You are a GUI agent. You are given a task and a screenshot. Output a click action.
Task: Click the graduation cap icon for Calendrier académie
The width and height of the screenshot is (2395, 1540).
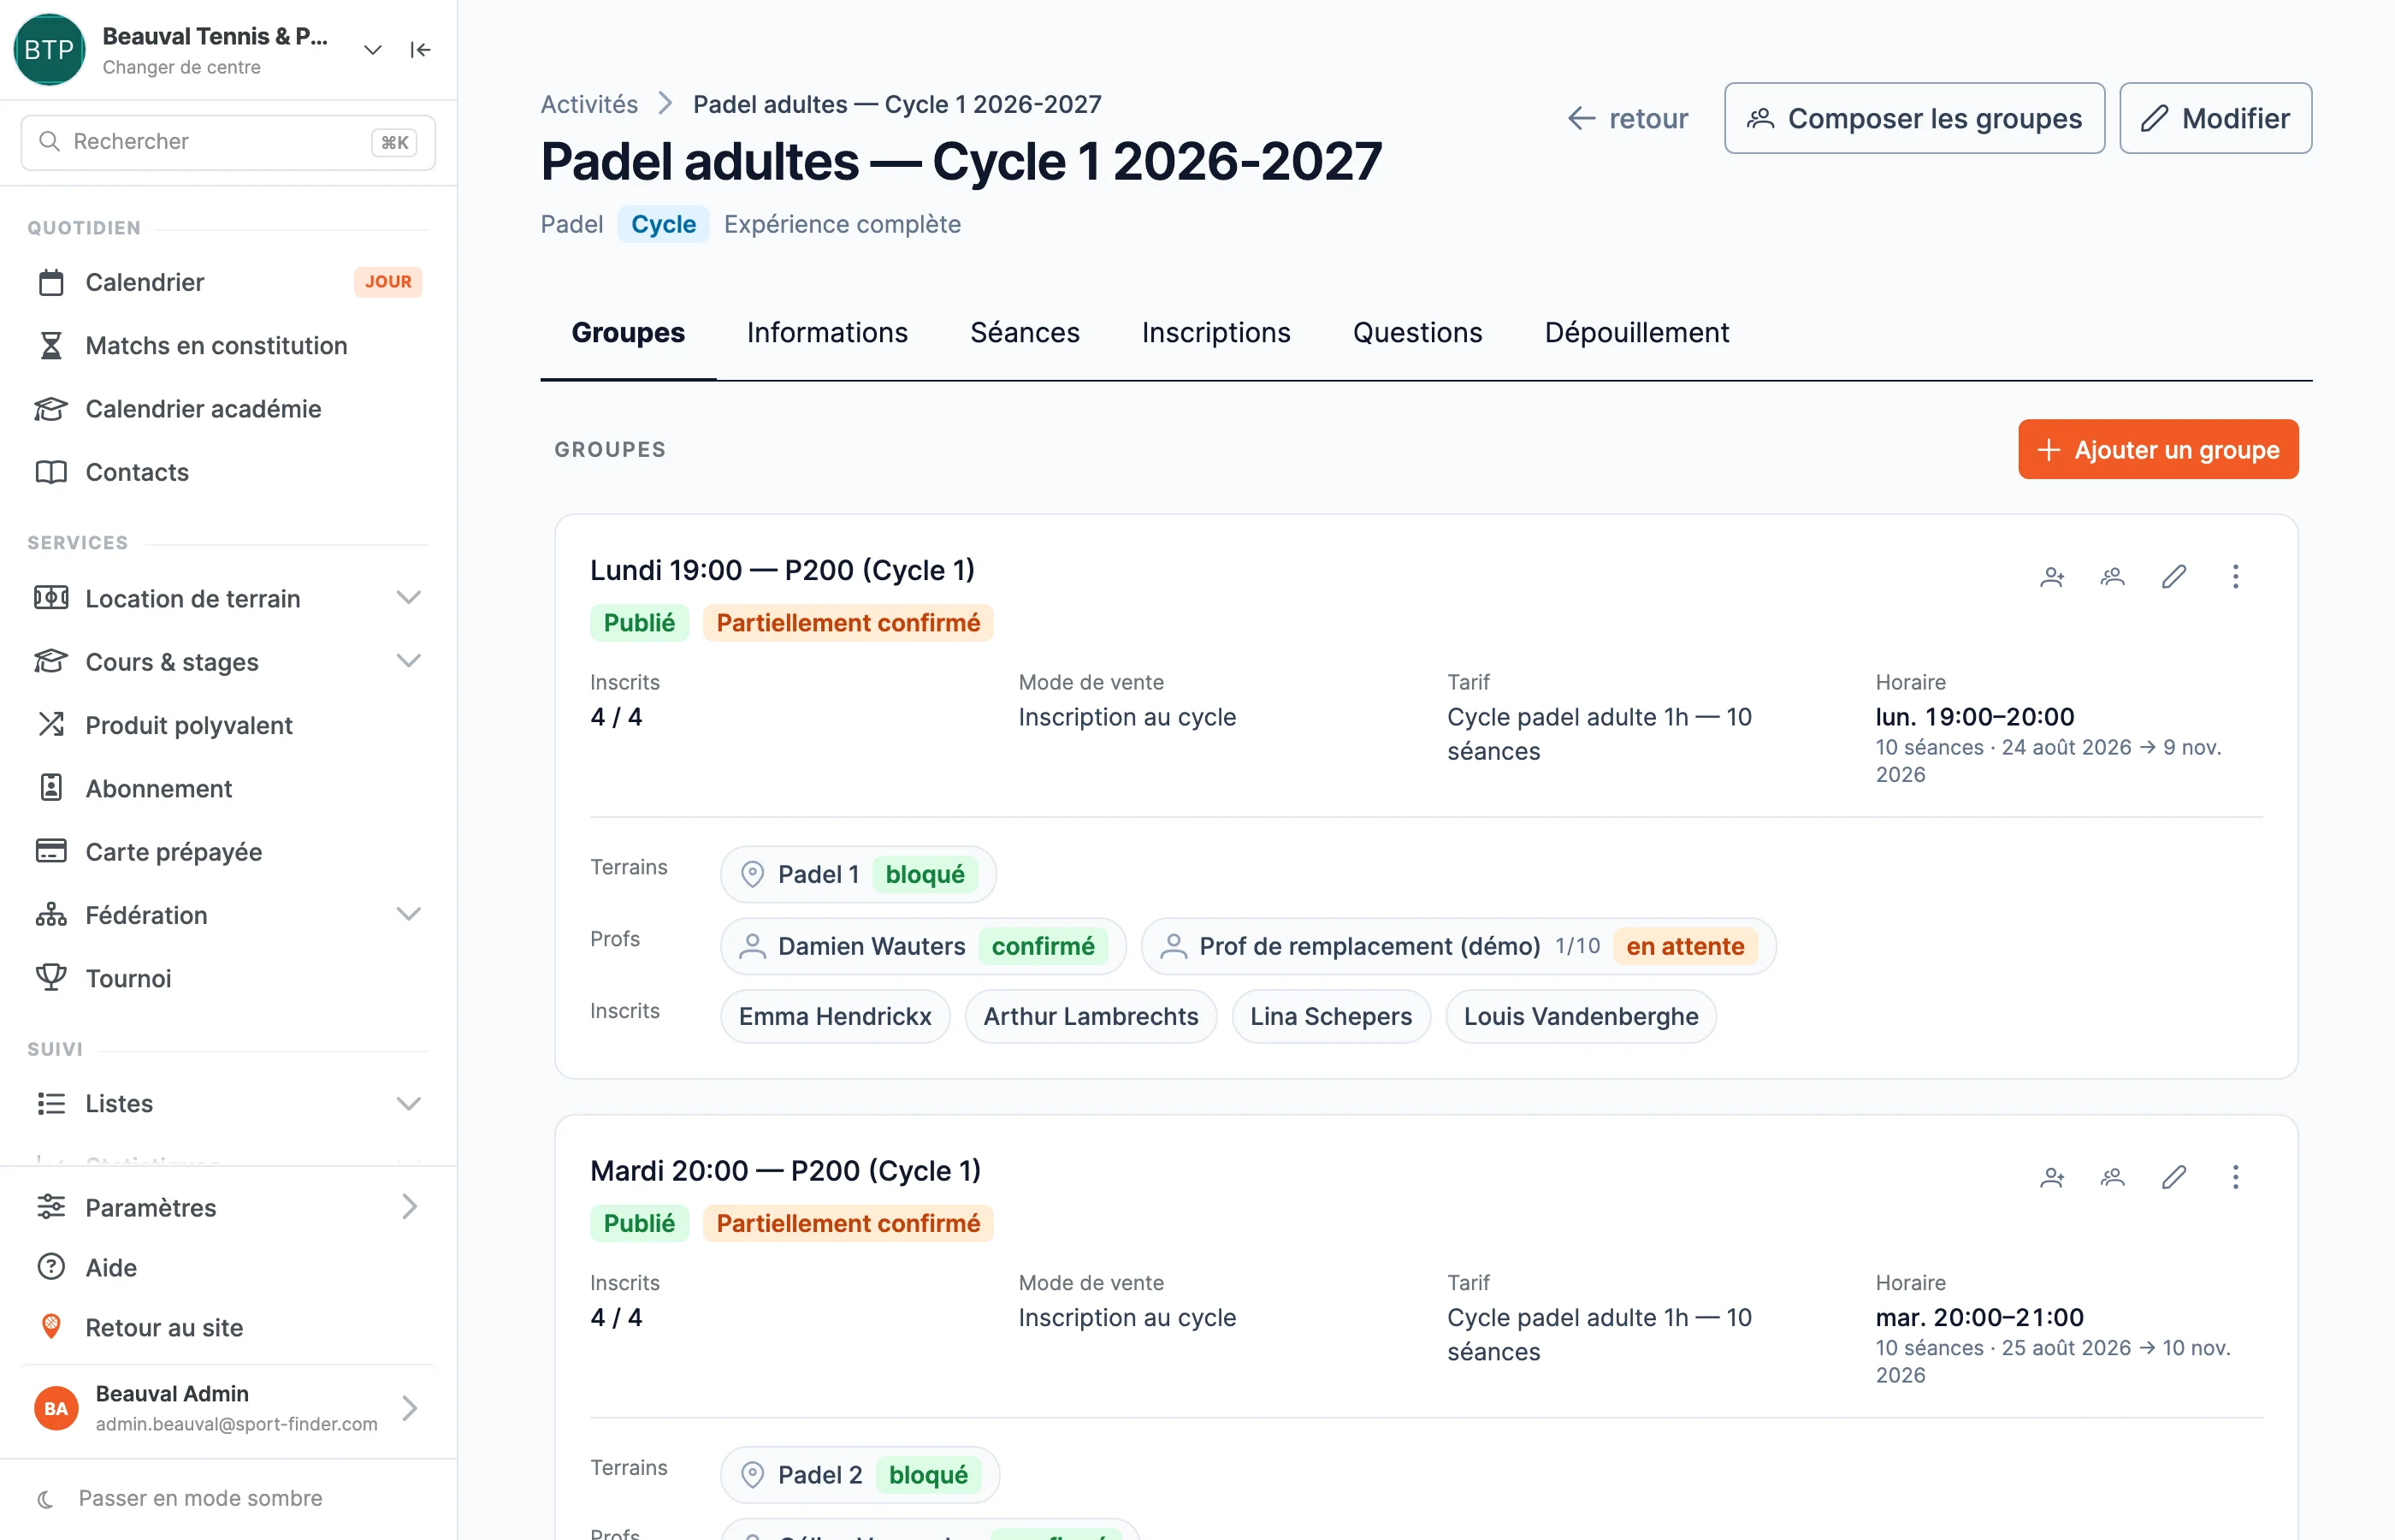(51, 408)
